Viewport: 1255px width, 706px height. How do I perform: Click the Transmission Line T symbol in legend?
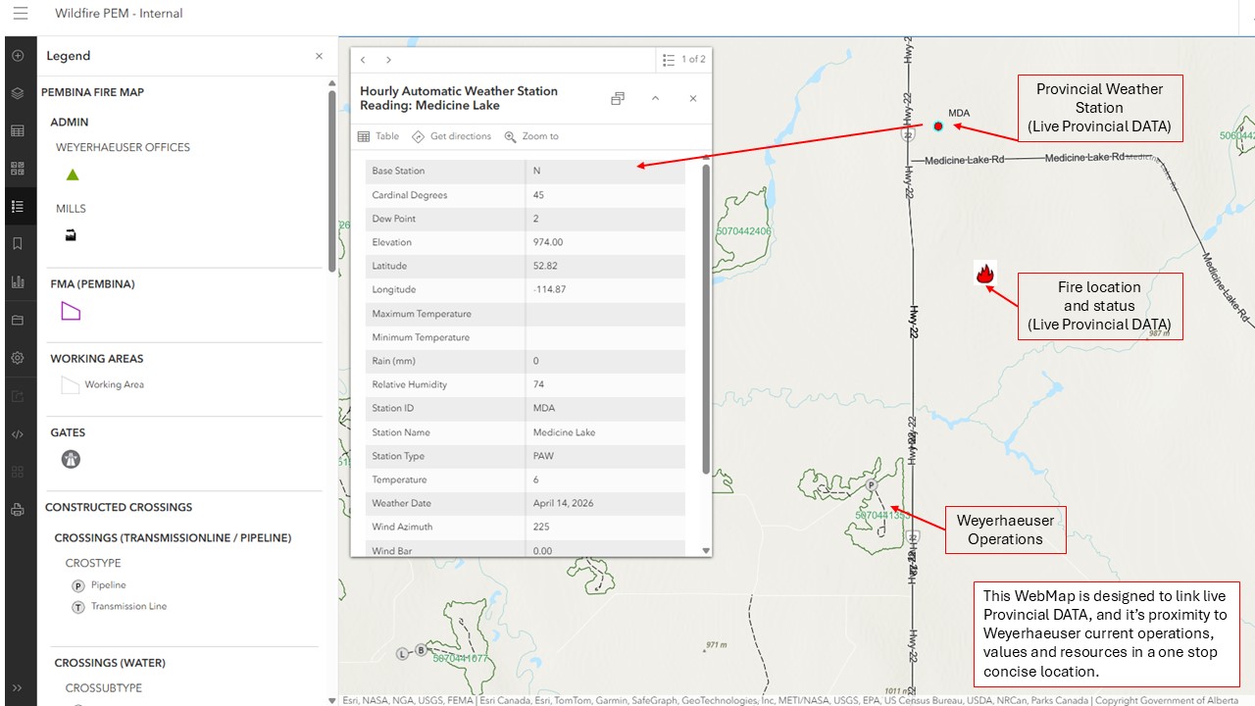(x=78, y=607)
